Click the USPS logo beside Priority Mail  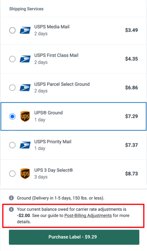coord(25,145)
